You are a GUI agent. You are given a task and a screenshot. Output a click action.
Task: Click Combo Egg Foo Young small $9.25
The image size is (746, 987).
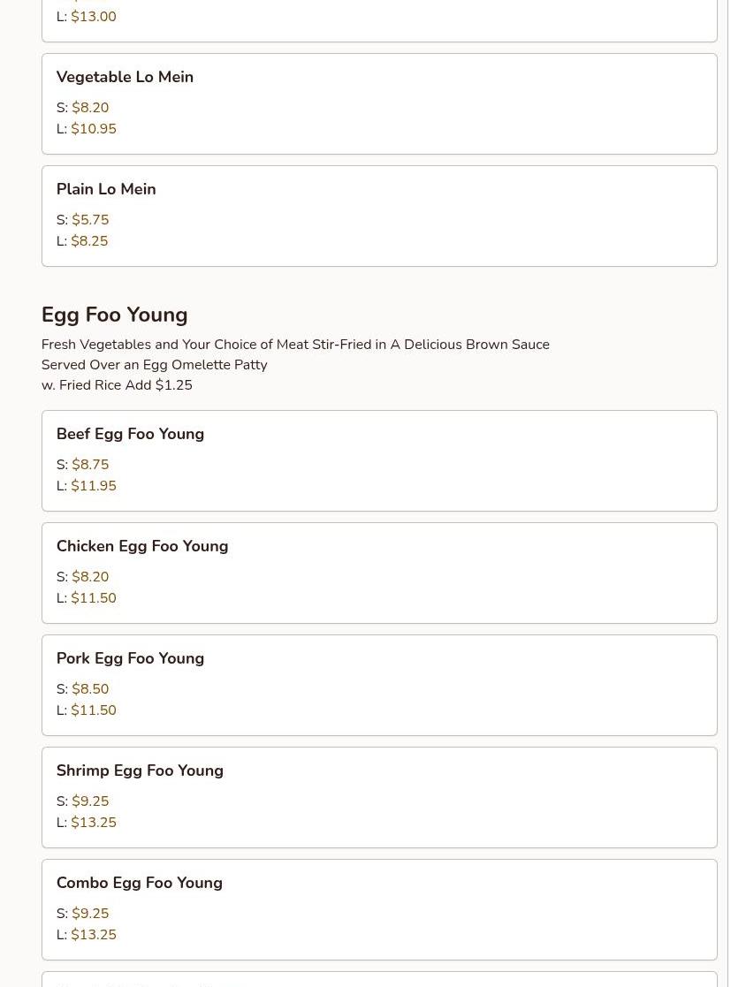[90, 914]
